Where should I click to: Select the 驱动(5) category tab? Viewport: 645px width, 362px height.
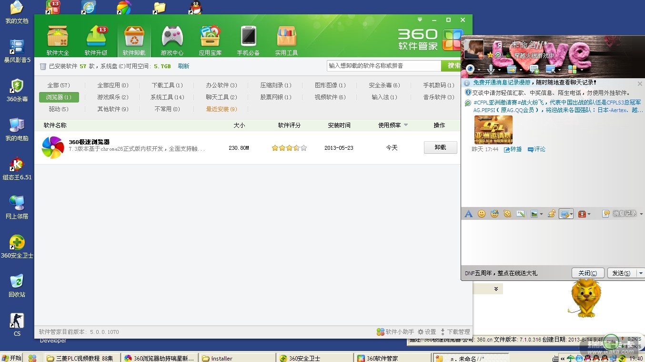coord(59,109)
